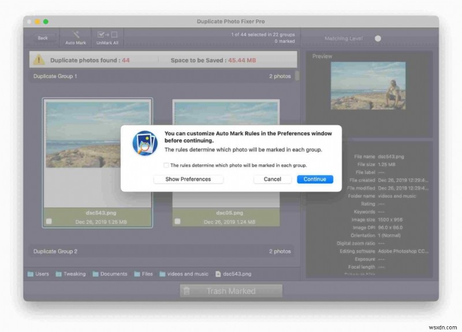Click Folder name value in details
462x332 pixels.
coord(397,196)
